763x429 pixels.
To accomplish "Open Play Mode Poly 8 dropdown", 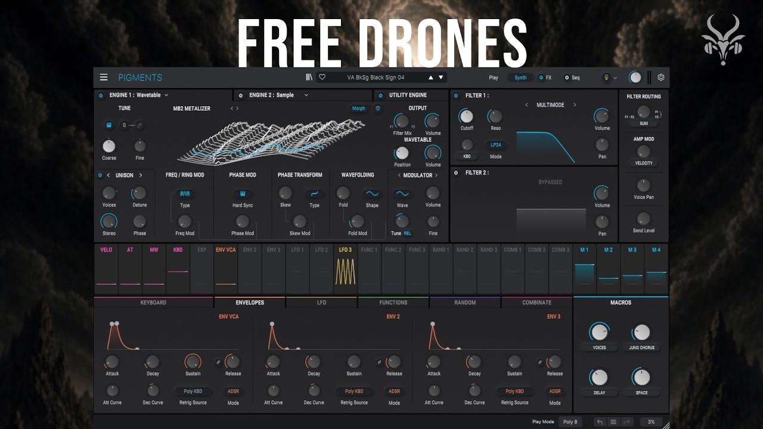I will click(x=570, y=422).
